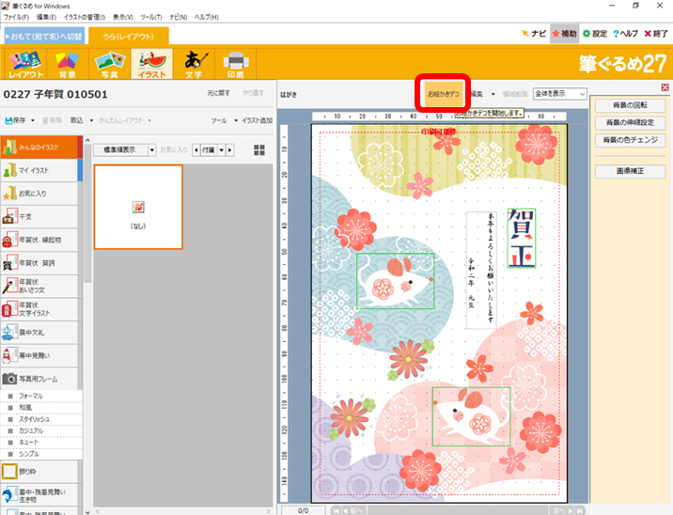Select the フォーマル subcategory
Screen dimensions: 673x515
click(x=41, y=397)
